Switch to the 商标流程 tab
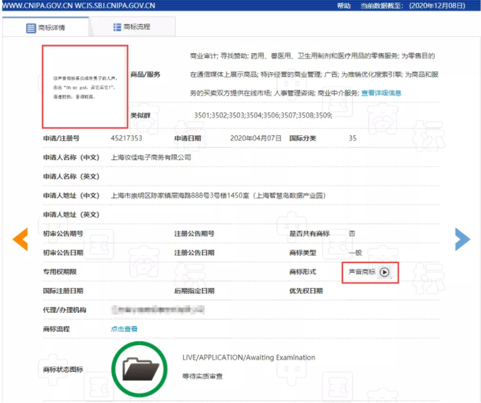Image resolution: width=481 pixels, height=403 pixels. 132,27
